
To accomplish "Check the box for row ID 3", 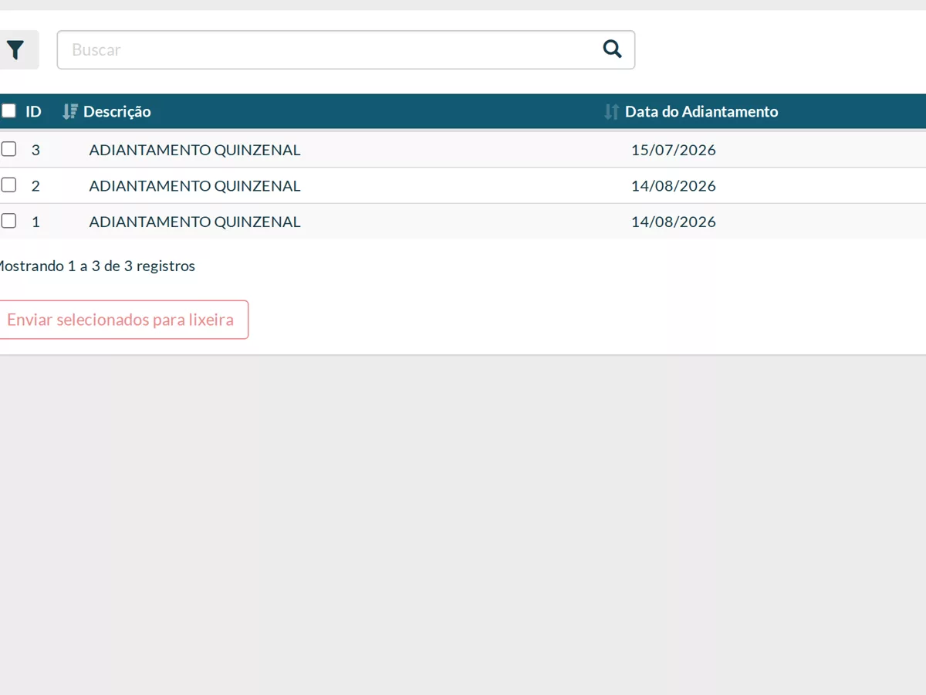I will click(8, 149).
